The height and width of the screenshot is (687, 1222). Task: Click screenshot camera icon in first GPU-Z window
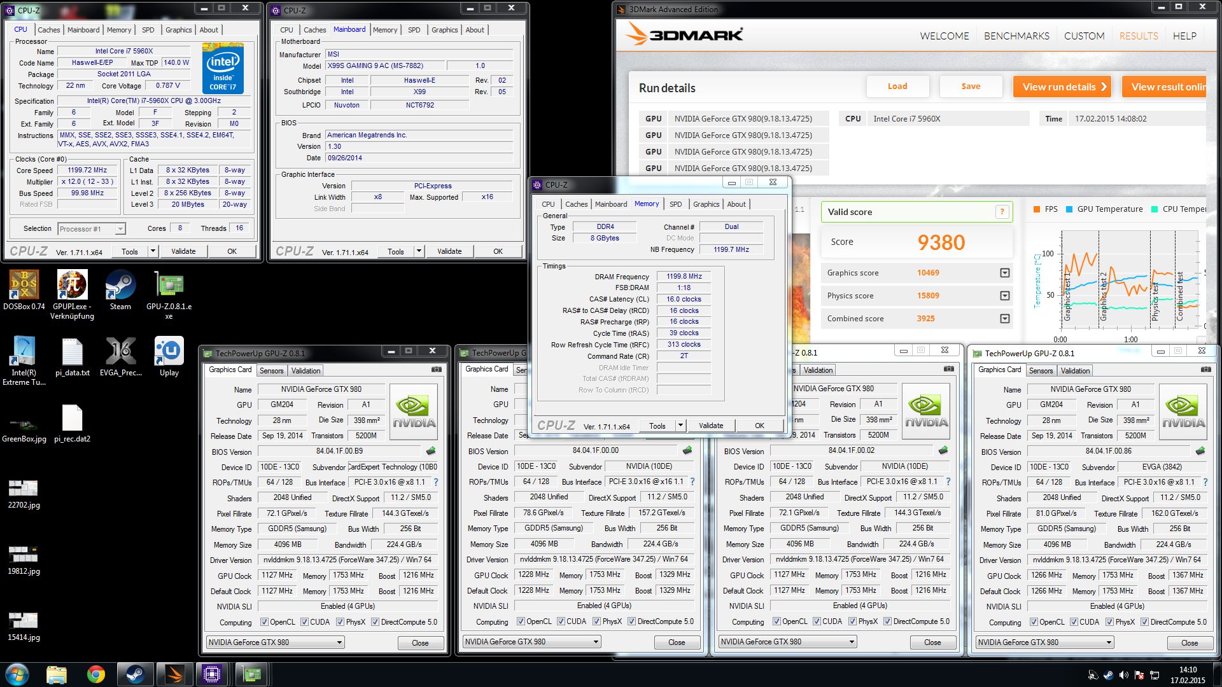436,370
